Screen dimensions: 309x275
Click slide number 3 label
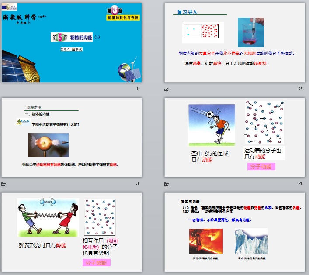138,183
